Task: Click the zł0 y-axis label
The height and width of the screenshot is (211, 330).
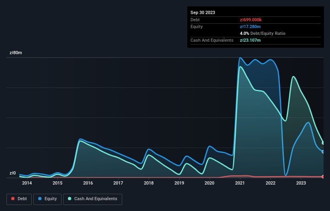Action: 12,173
